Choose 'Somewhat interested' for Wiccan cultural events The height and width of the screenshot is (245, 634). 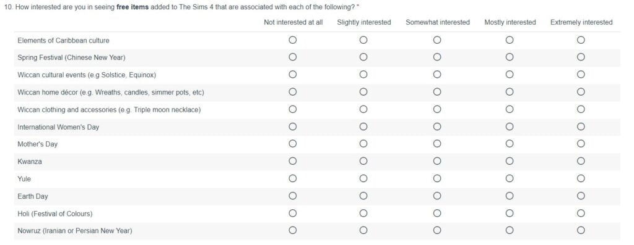[x=437, y=75]
